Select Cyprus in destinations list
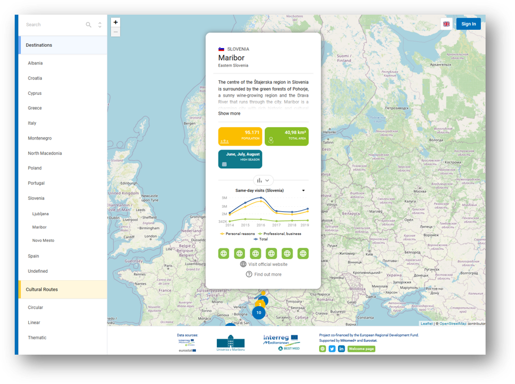Viewport: 515px width, 384px height. (35, 93)
